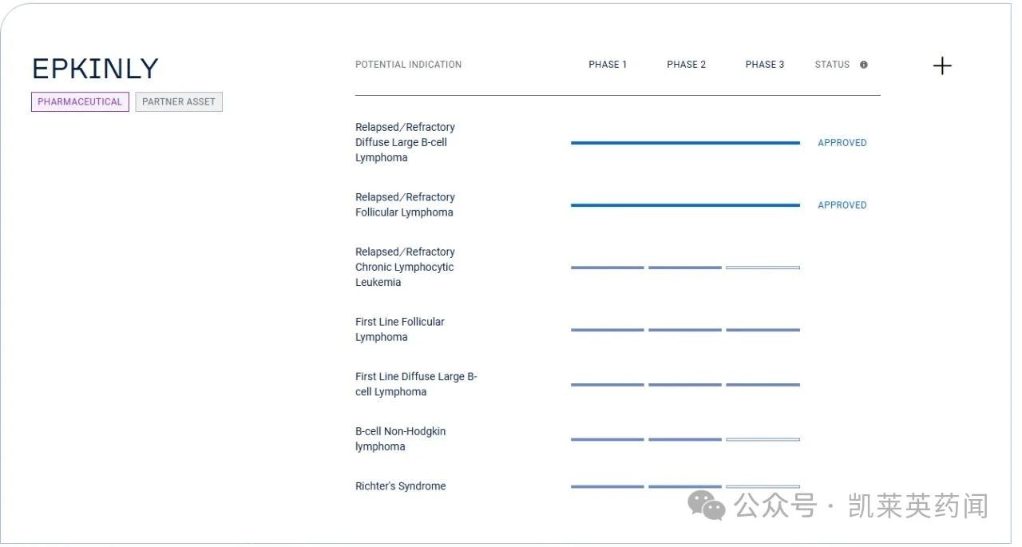Select Relapsed/Refractory Chronic Lymphocytic Leukemia indication
This screenshot has height=547, width=1022.
(x=405, y=267)
